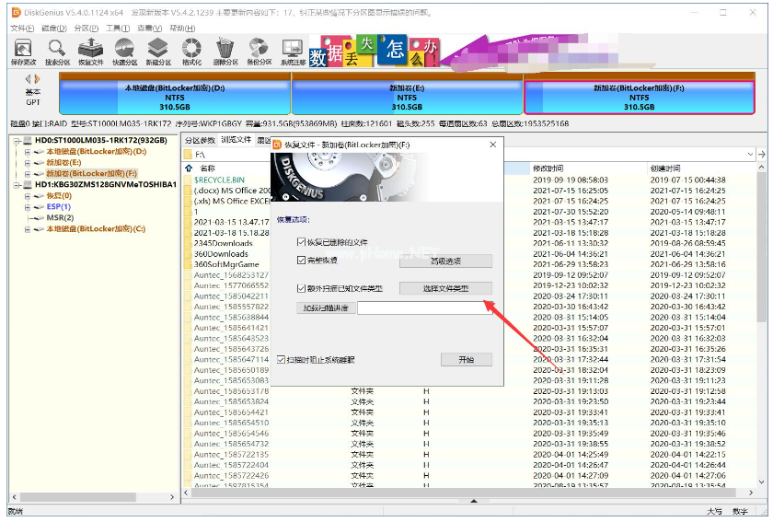
Task: Select the 快速分区 (Quick Partition) icon
Action: (124, 51)
